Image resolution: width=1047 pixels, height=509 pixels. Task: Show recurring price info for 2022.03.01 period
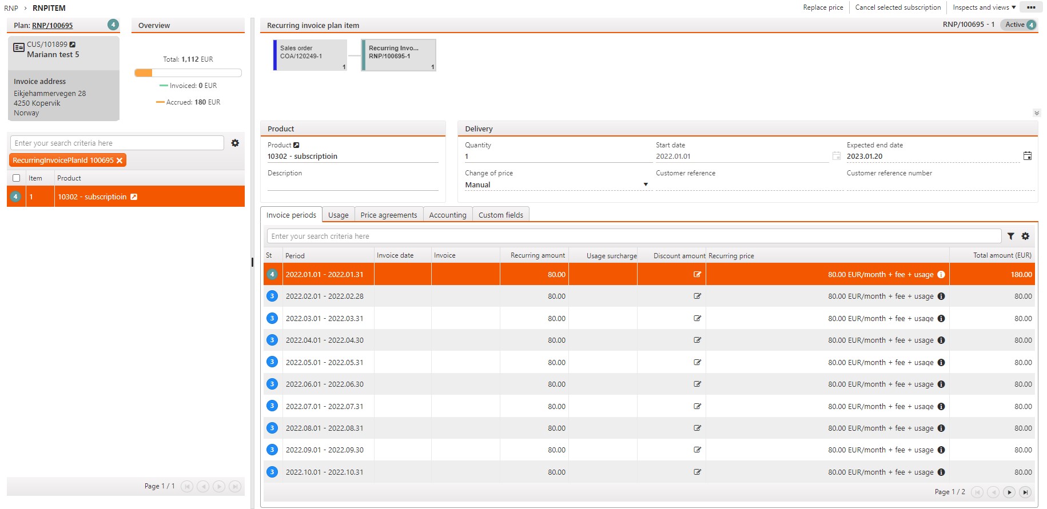click(941, 319)
